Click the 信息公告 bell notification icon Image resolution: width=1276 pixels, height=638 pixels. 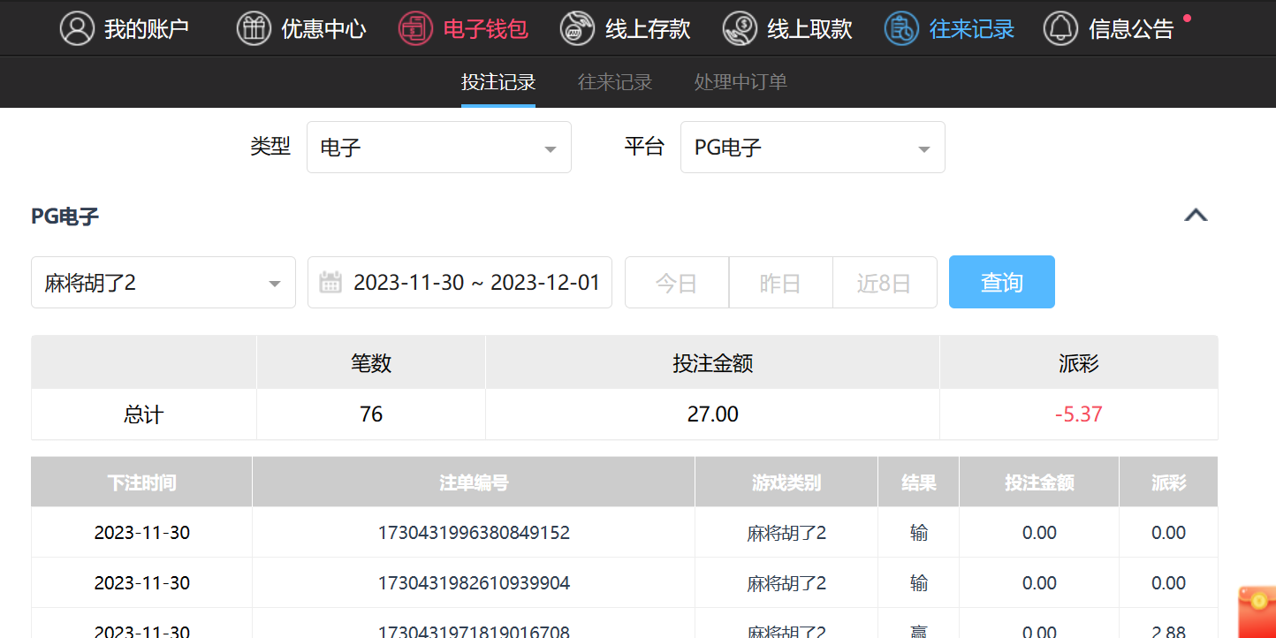pos(1060,28)
